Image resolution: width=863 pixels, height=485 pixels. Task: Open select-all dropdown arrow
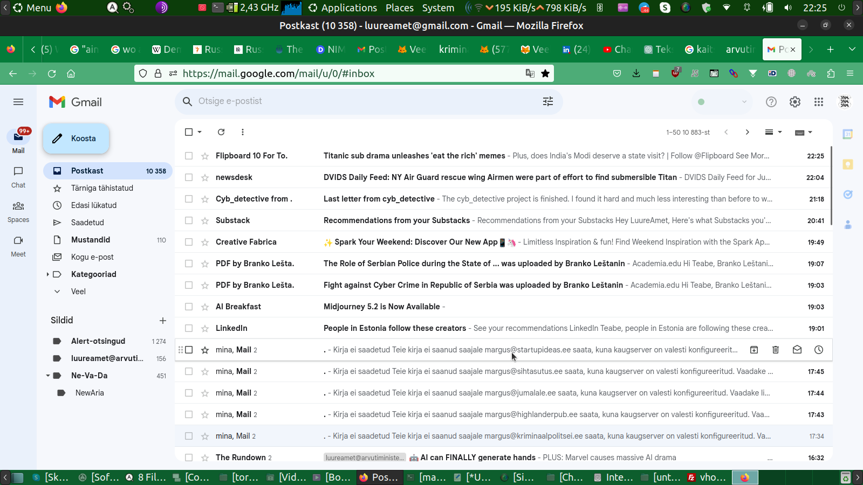point(200,132)
